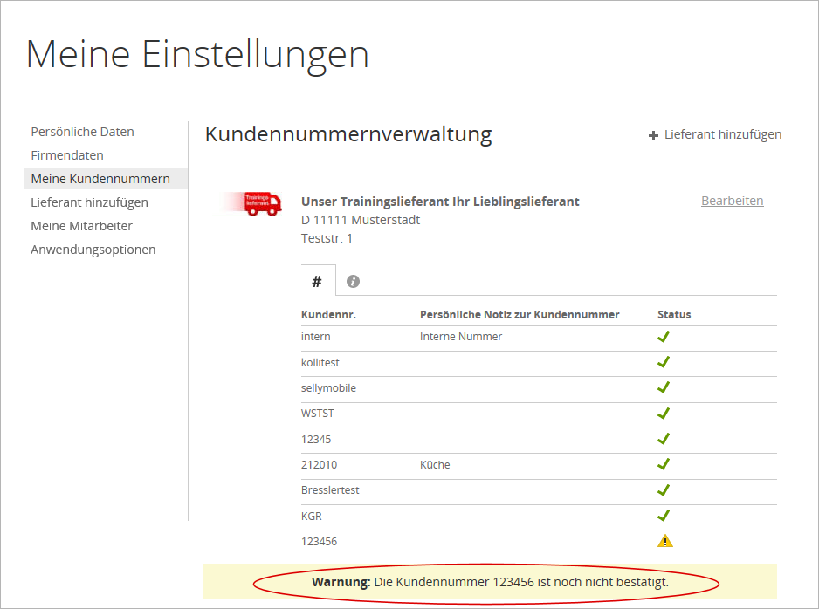The width and height of the screenshot is (819, 609).
Task: Go to Firmendaten settings page
Action: (x=67, y=155)
